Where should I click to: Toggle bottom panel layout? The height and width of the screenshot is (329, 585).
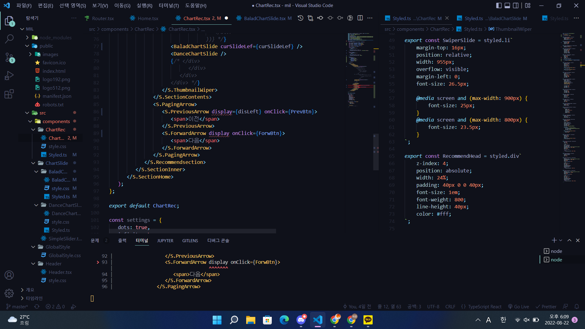[507, 5]
